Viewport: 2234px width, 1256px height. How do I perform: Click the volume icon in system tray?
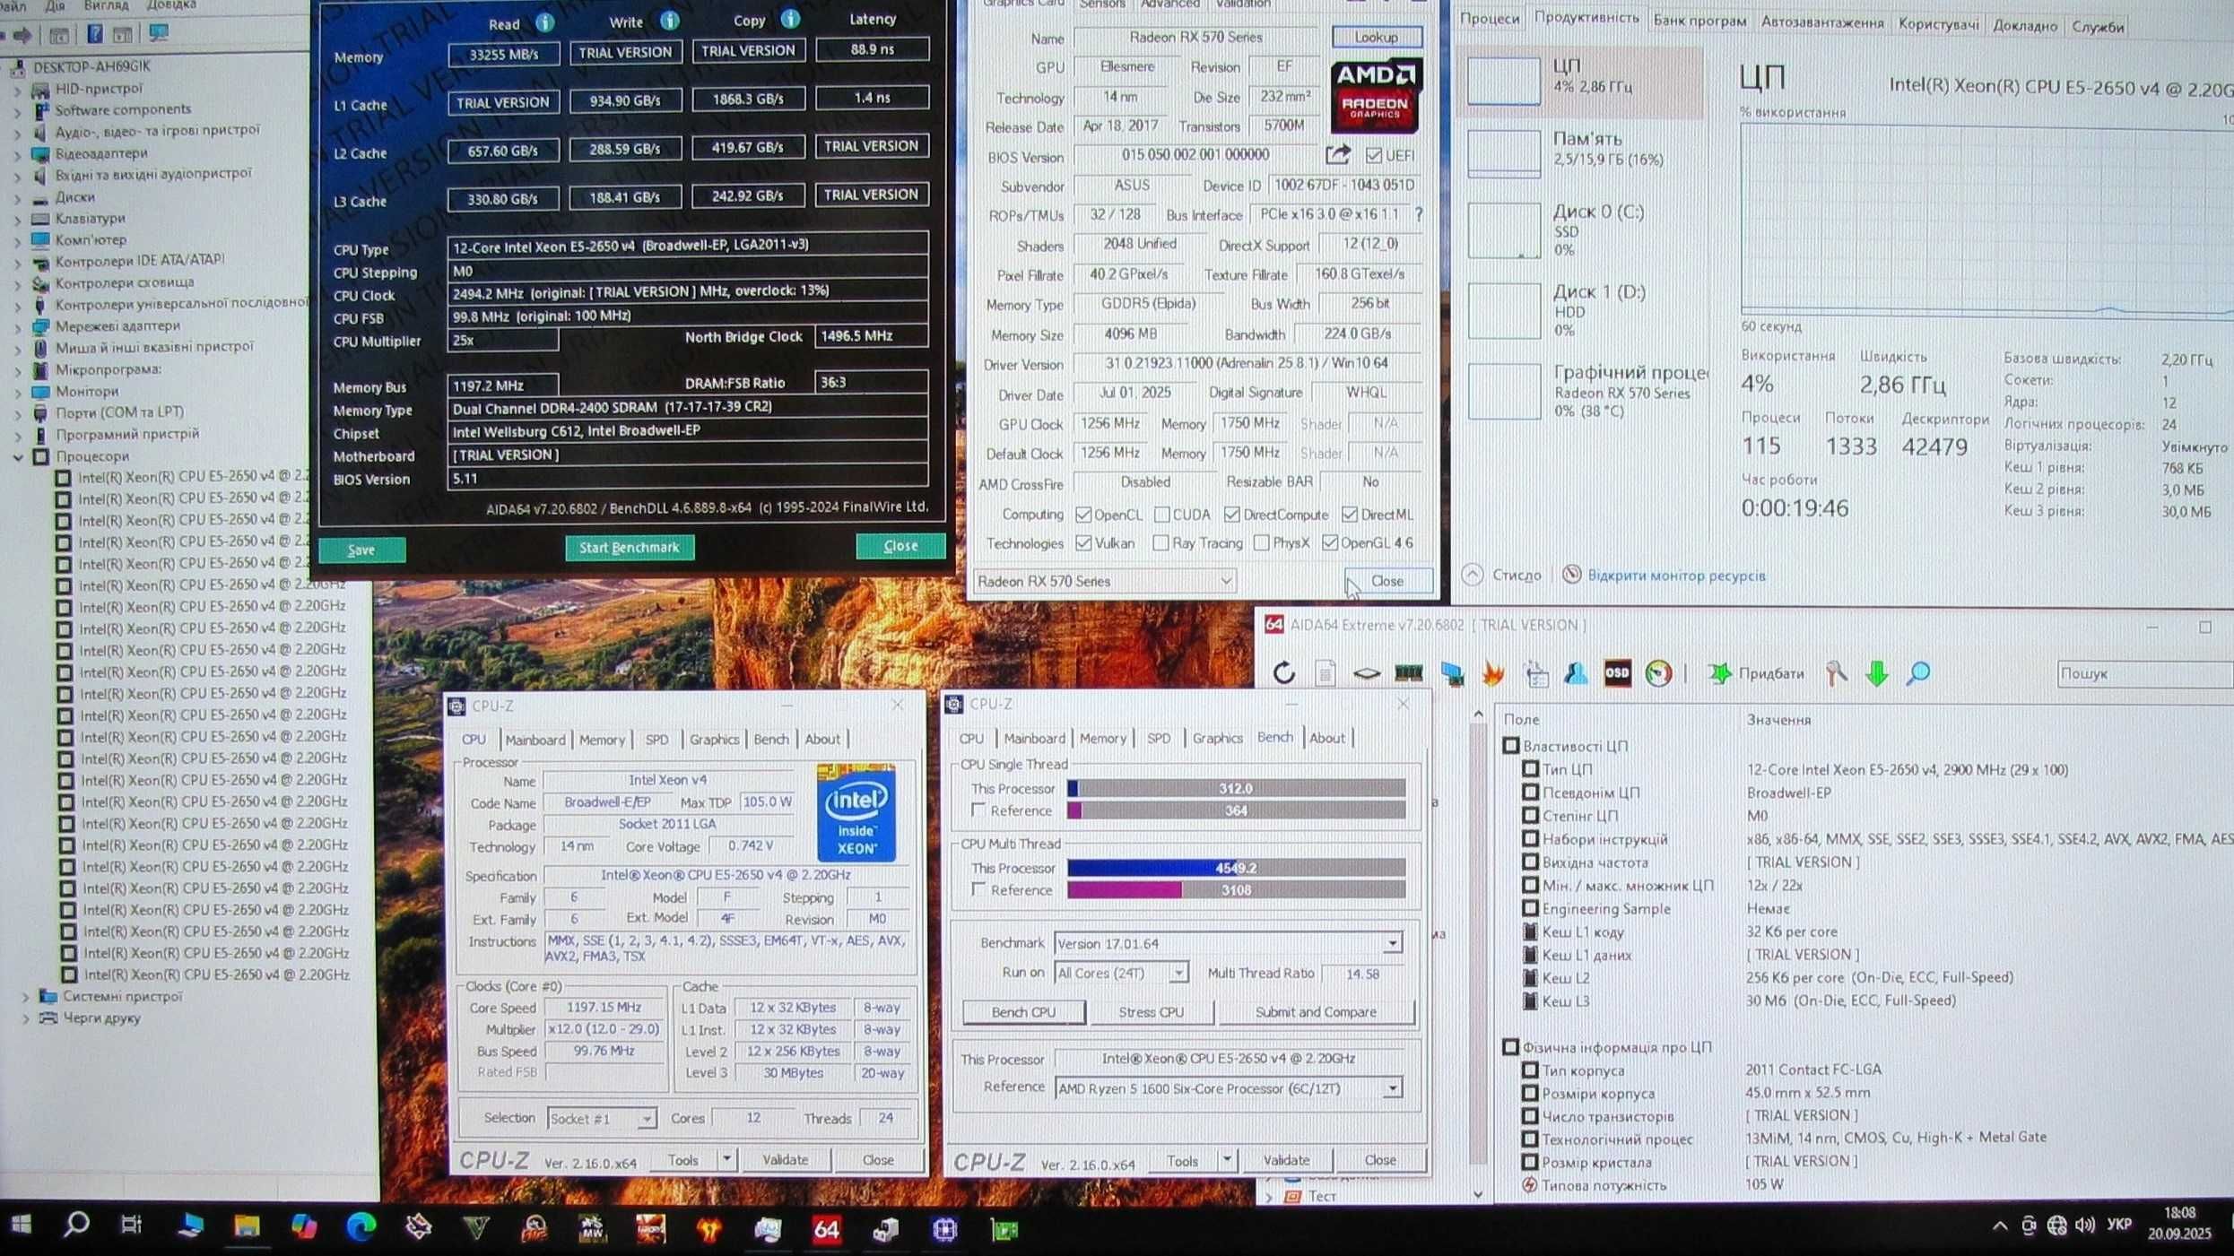[2085, 1226]
